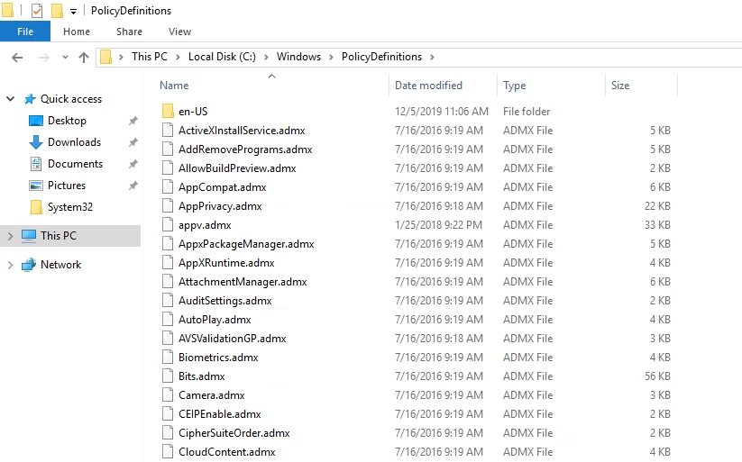Screen dimensions: 742x462
Task: Collapse the Quick access tree node
Action: click(10, 99)
